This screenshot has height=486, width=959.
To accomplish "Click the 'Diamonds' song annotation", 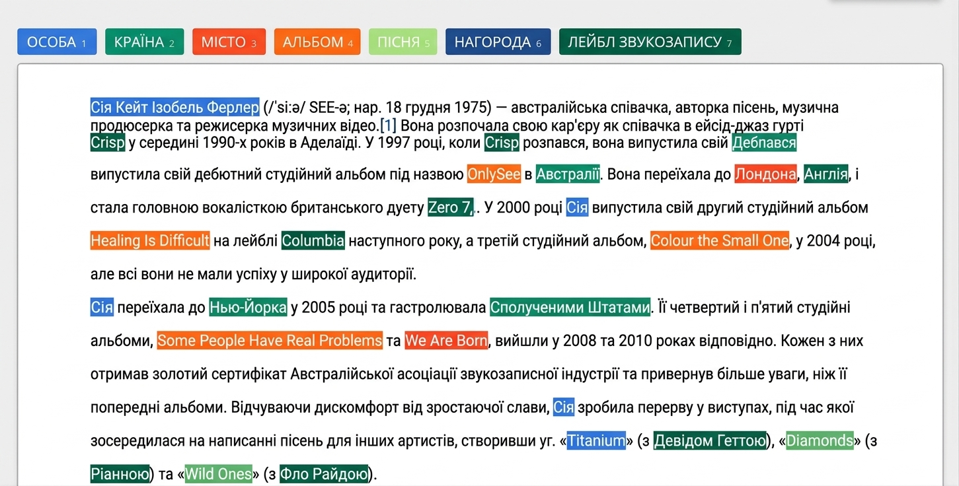I will pos(820,440).
